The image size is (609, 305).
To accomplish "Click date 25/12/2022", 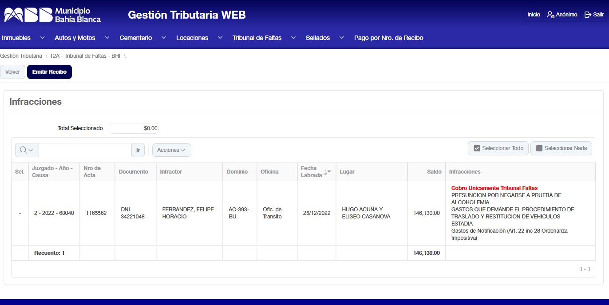I will pos(317,213).
